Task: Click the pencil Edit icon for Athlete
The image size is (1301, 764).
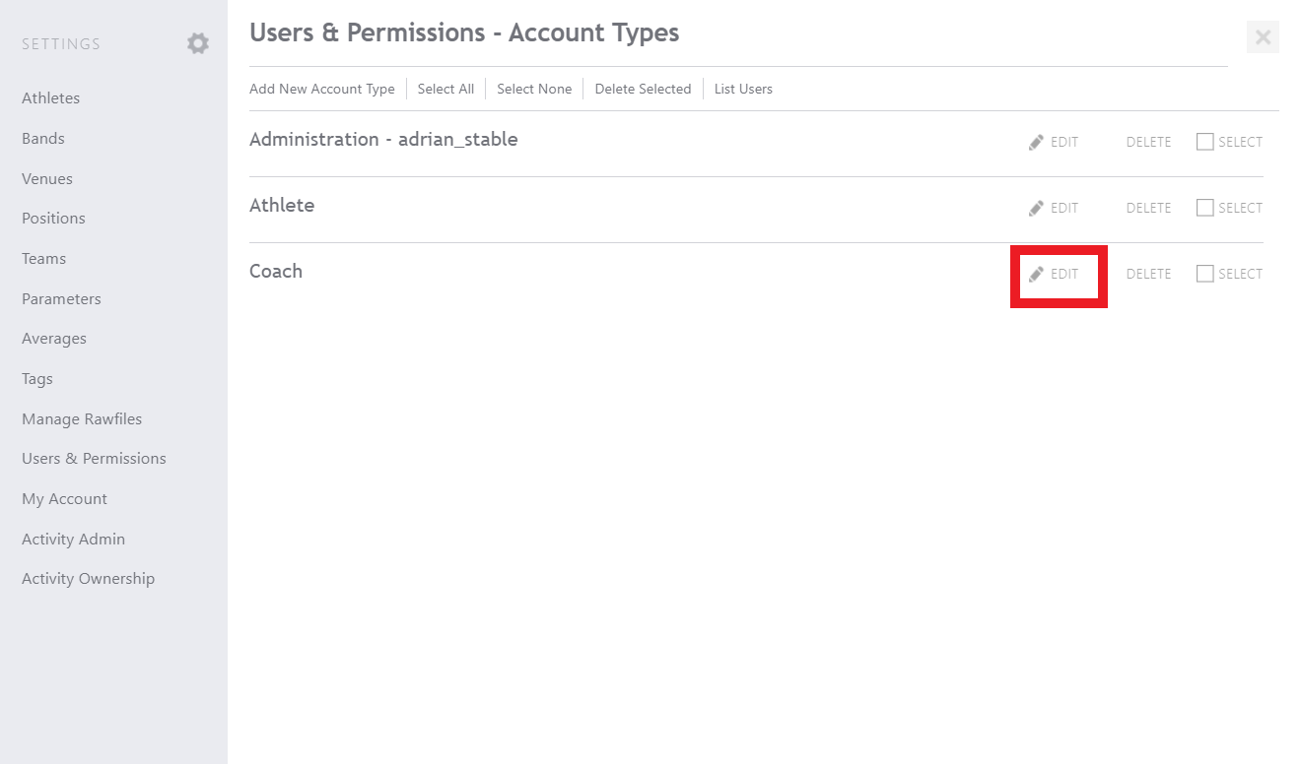Action: (1036, 208)
